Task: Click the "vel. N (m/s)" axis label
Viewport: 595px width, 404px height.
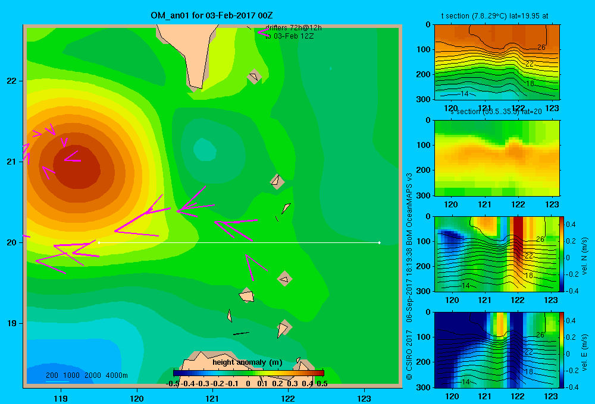Action: click(x=585, y=256)
